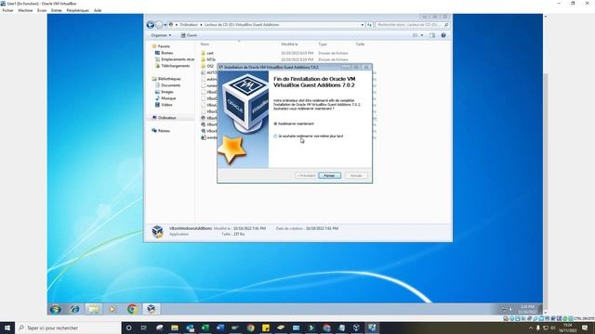Click VirtualBox installer icon in guest taskbar
This screenshot has height=334, width=595.
click(x=151, y=309)
